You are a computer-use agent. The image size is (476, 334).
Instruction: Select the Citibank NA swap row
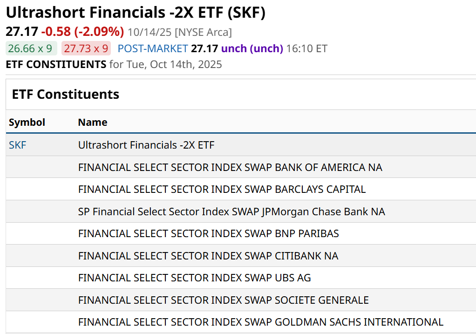208,256
